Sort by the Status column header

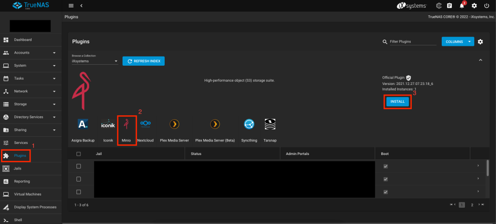(196, 154)
